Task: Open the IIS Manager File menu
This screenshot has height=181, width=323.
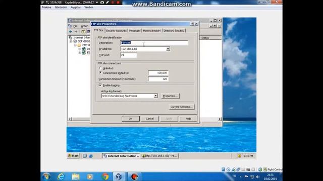Action: [75, 26]
